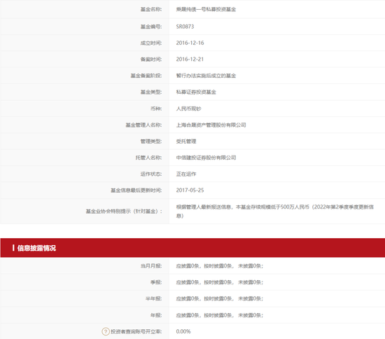Click the 年报 disclosure values

[x=220, y=315]
